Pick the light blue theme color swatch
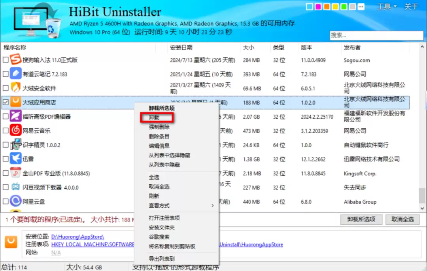Image resolution: width=427 pixels, height=271 pixels. 309,7
